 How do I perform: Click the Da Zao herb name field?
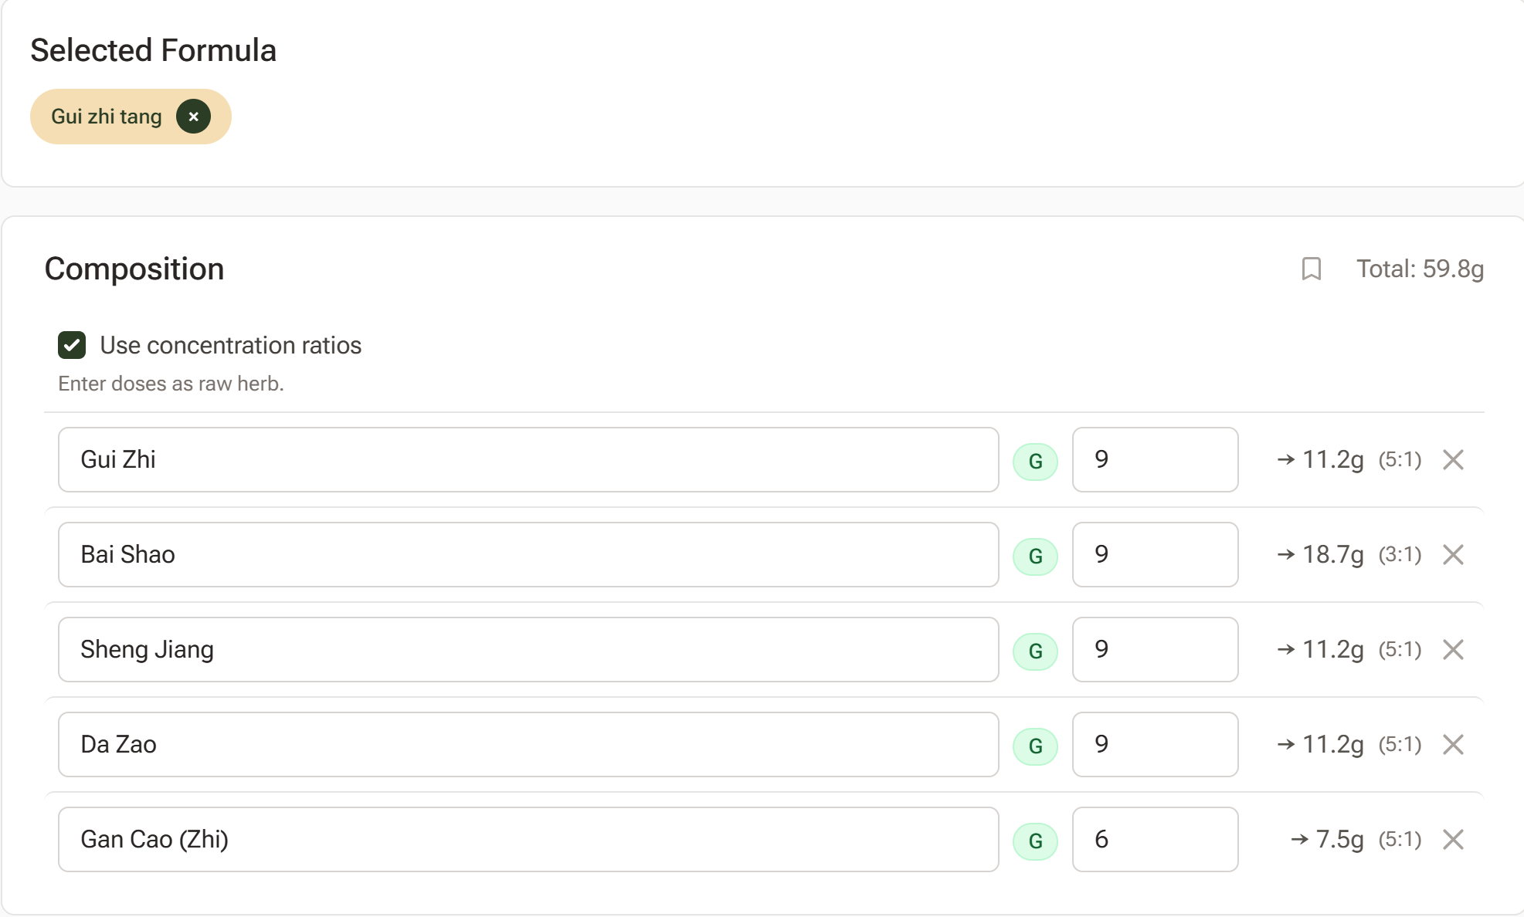pos(528,744)
